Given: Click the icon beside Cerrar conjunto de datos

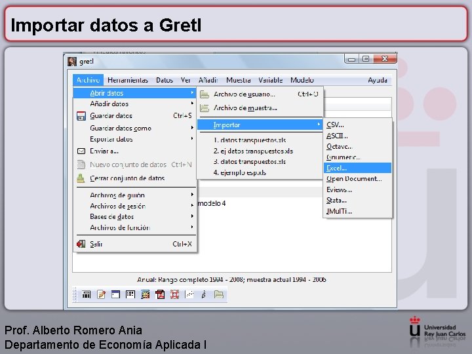Looking at the screenshot, I should [81, 178].
